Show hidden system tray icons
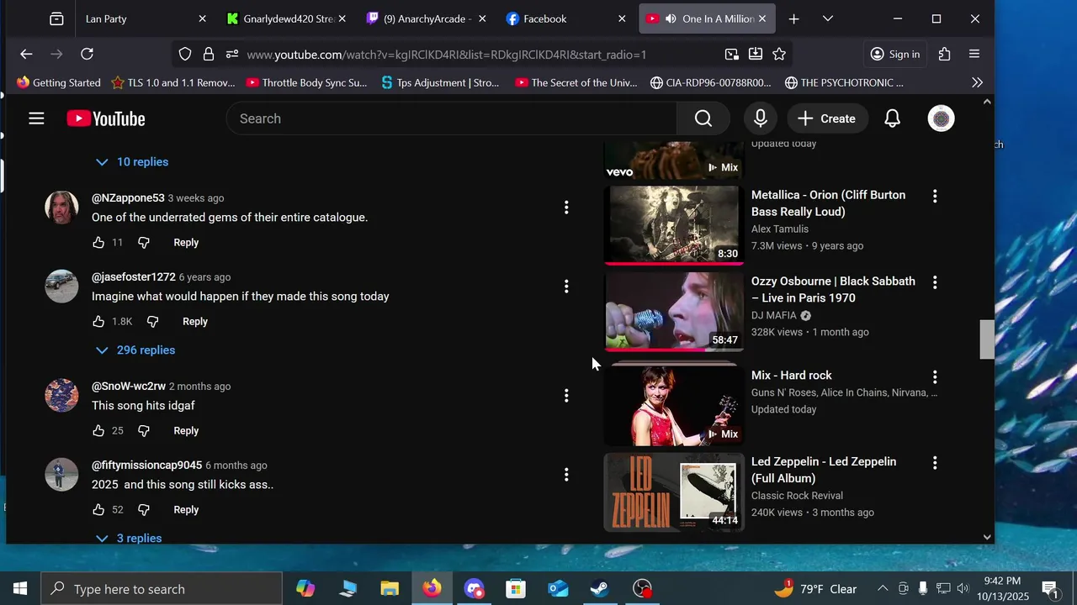 pos(883,588)
